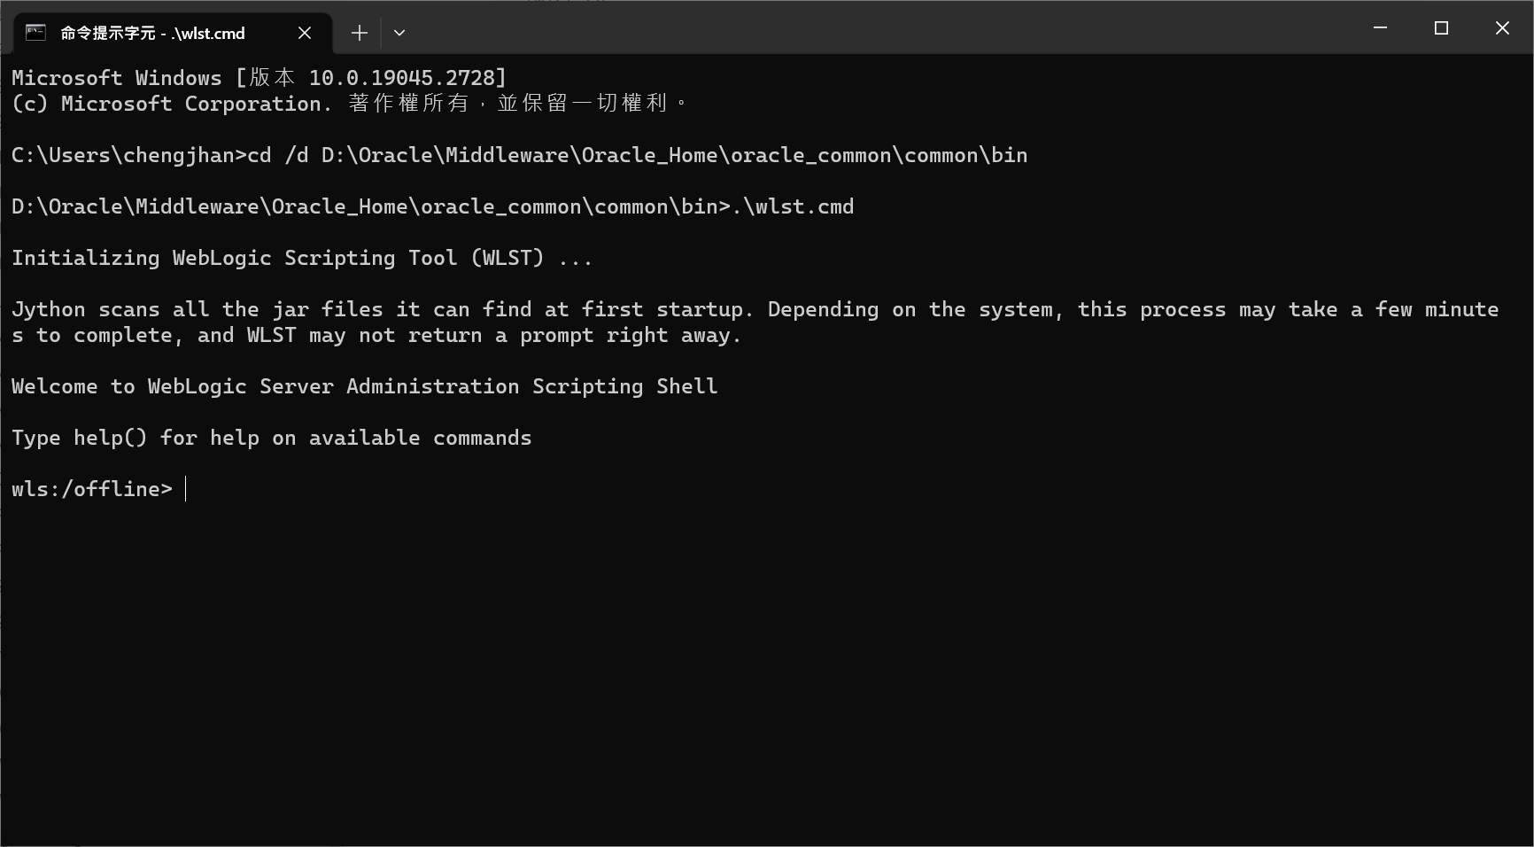Expand the new tab profile dropdown
The height and width of the screenshot is (847, 1534).
coord(399,33)
